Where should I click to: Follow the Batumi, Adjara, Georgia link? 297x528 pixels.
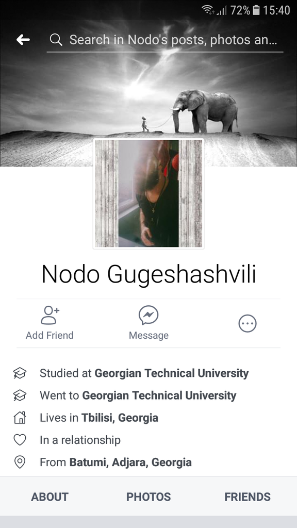coord(130,463)
